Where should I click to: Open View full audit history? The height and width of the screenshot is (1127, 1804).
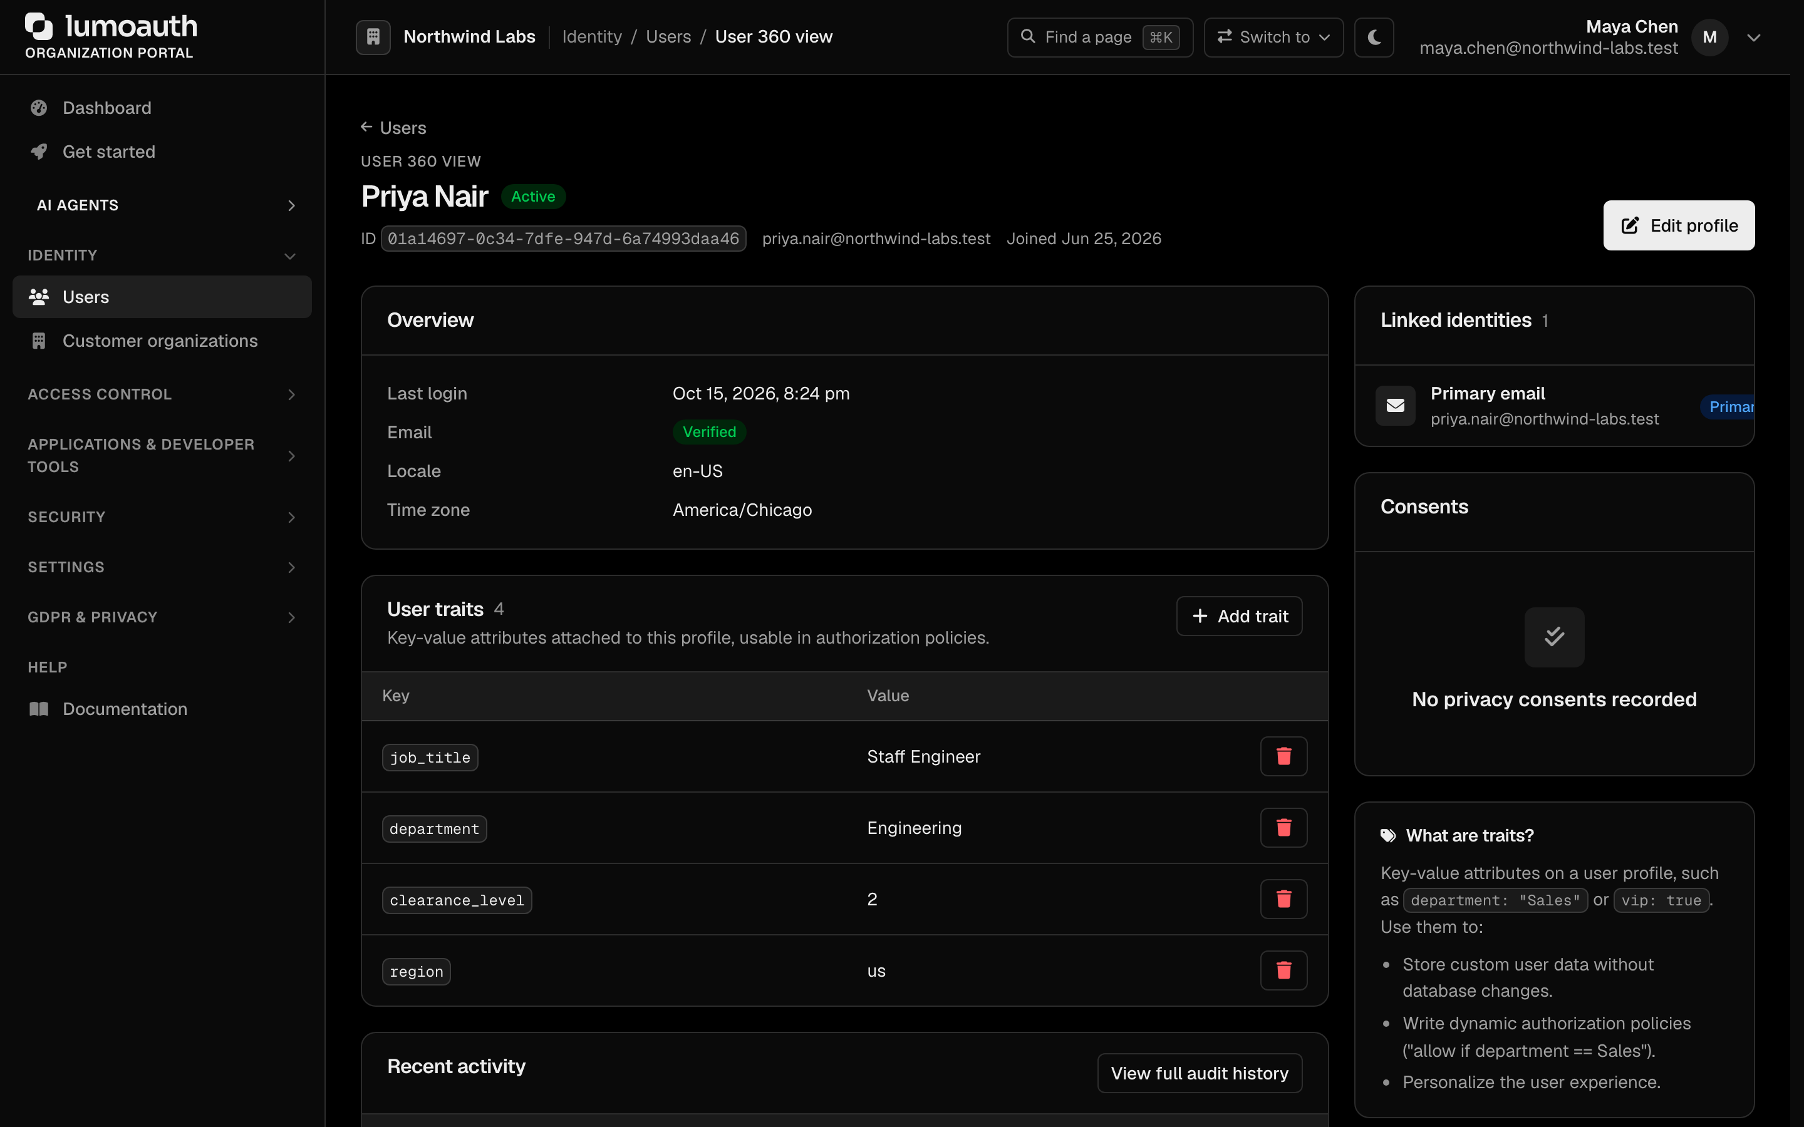pos(1200,1073)
